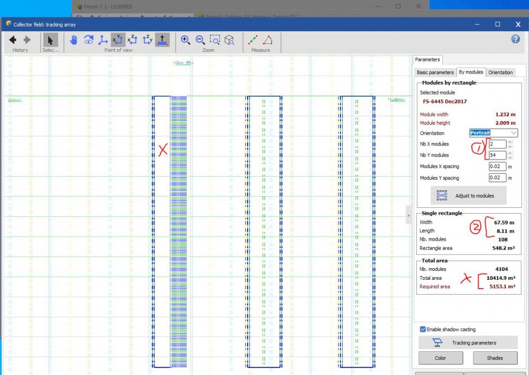Click the History back arrow

(13, 40)
